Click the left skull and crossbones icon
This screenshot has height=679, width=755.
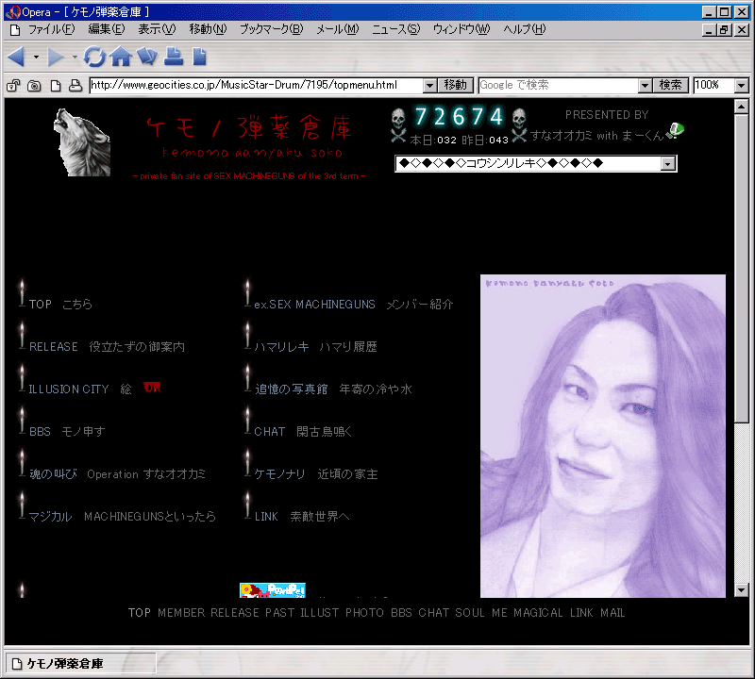(398, 125)
